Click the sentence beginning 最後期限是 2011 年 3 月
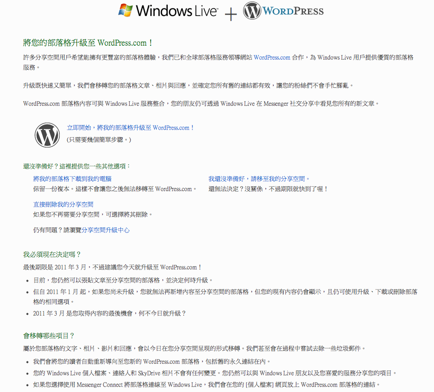The width and height of the screenshot is (434, 392). [112, 268]
